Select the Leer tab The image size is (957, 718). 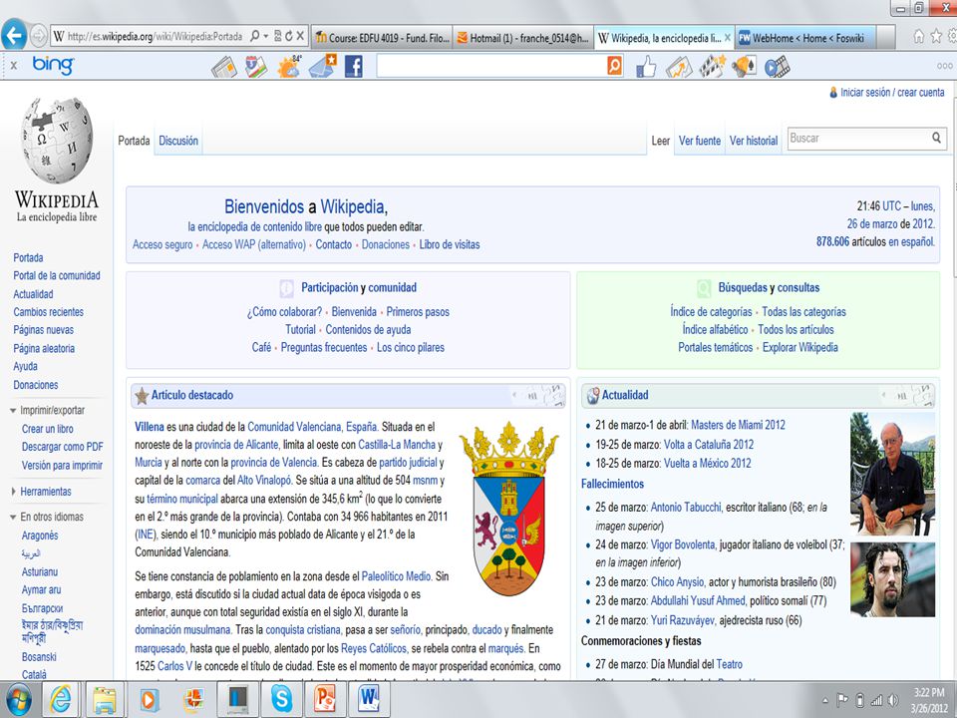[660, 141]
